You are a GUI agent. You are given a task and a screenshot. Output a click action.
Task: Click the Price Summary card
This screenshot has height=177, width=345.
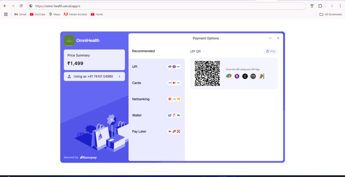click(94, 60)
